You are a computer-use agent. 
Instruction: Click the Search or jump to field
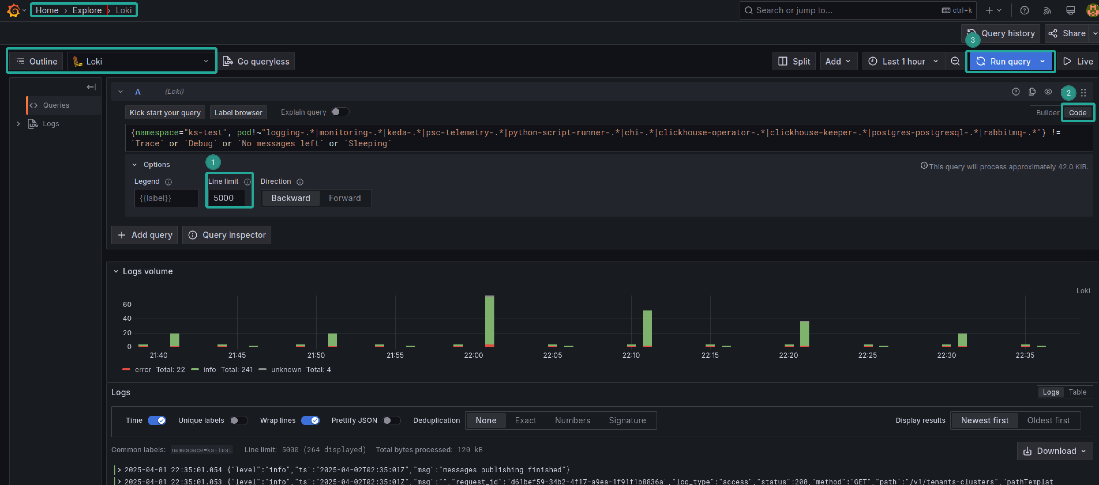coord(858,10)
